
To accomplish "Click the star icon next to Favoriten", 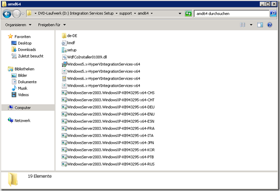I will pyautogui.click(x=11, y=36).
